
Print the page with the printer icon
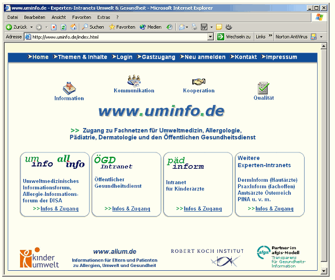tap(194, 27)
